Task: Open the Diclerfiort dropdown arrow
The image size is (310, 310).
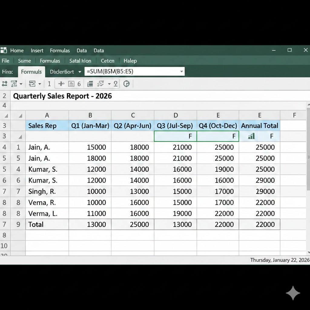Action: [80, 72]
